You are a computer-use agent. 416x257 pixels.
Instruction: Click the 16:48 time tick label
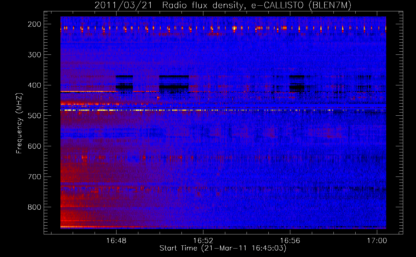116,241
